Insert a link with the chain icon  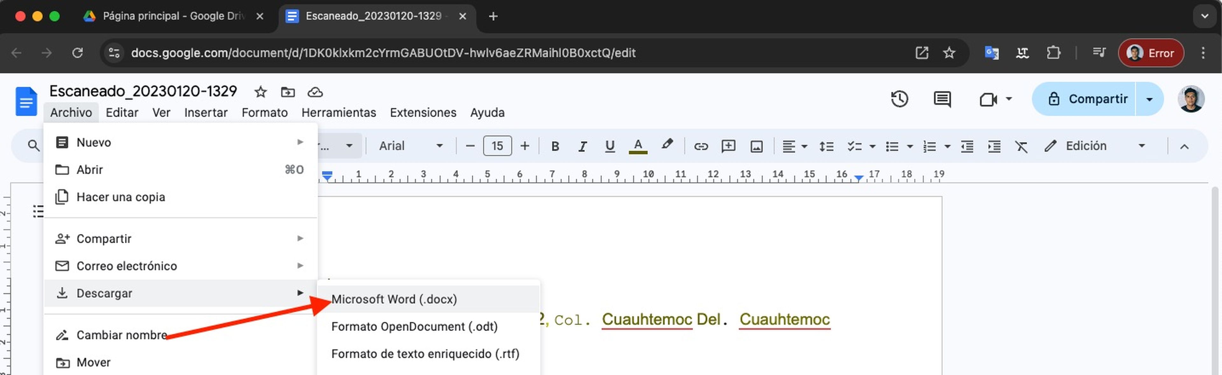[701, 146]
